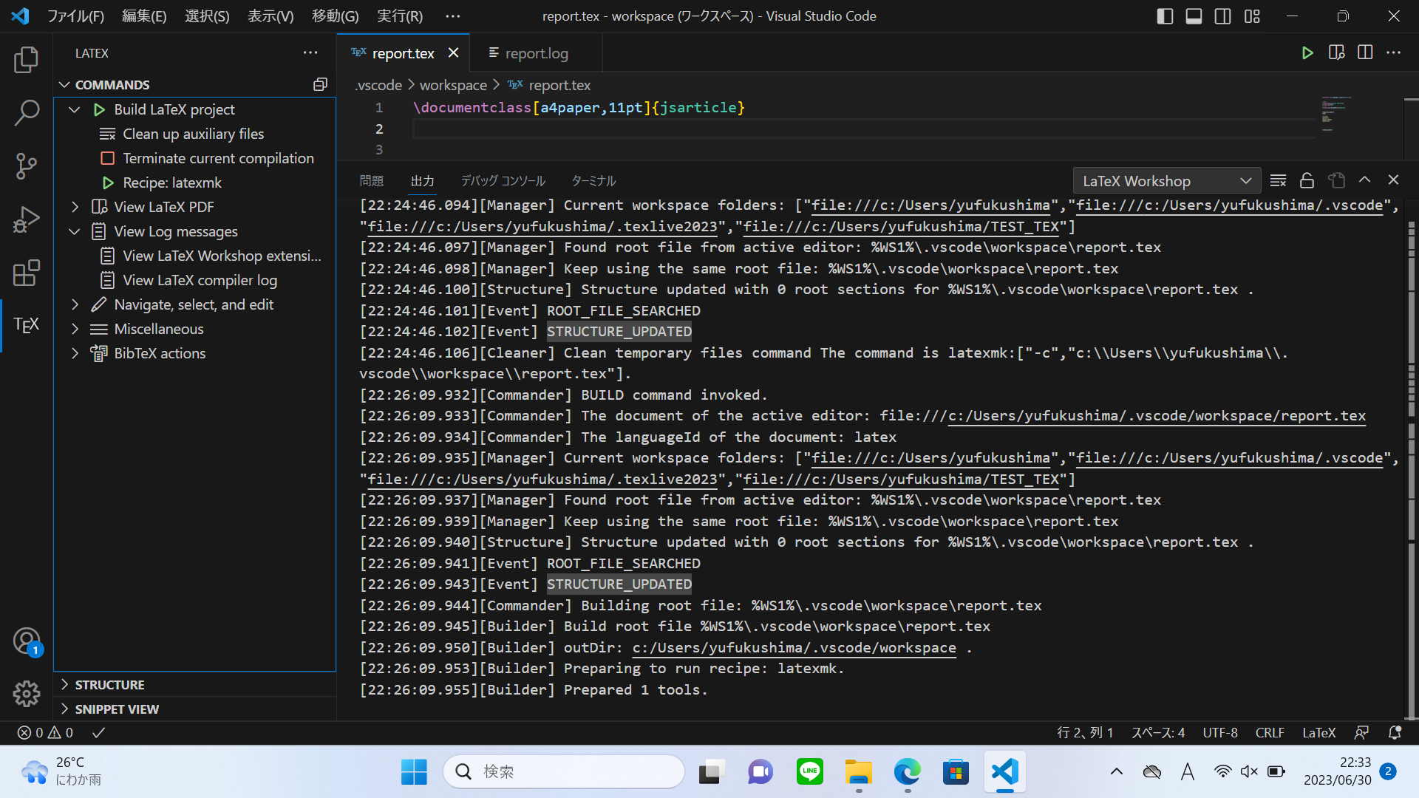Customize layout from title bar
This screenshot has height=798, width=1419.
click(x=1252, y=16)
